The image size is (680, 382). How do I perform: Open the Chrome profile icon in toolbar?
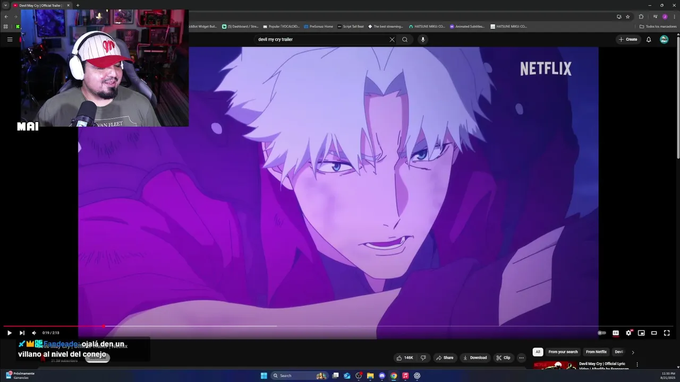pos(665,16)
